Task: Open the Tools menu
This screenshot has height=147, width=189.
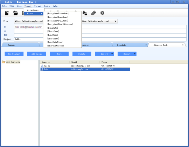Action: [x=47, y=6]
